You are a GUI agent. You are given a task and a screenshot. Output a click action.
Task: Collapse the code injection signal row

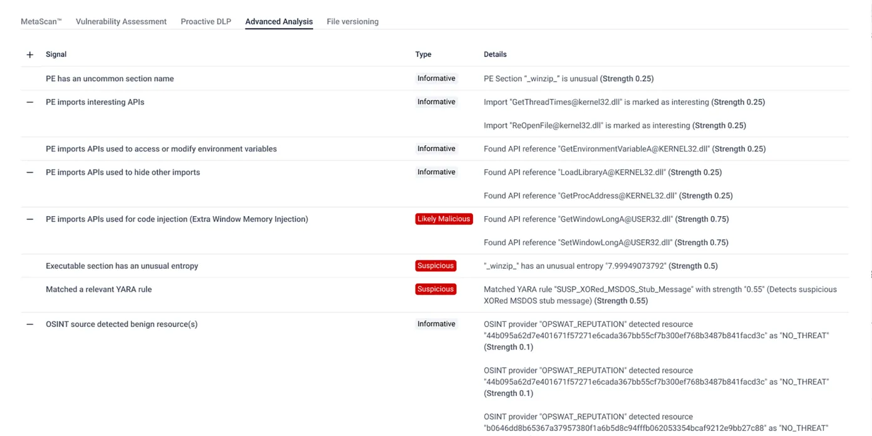click(x=29, y=219)
